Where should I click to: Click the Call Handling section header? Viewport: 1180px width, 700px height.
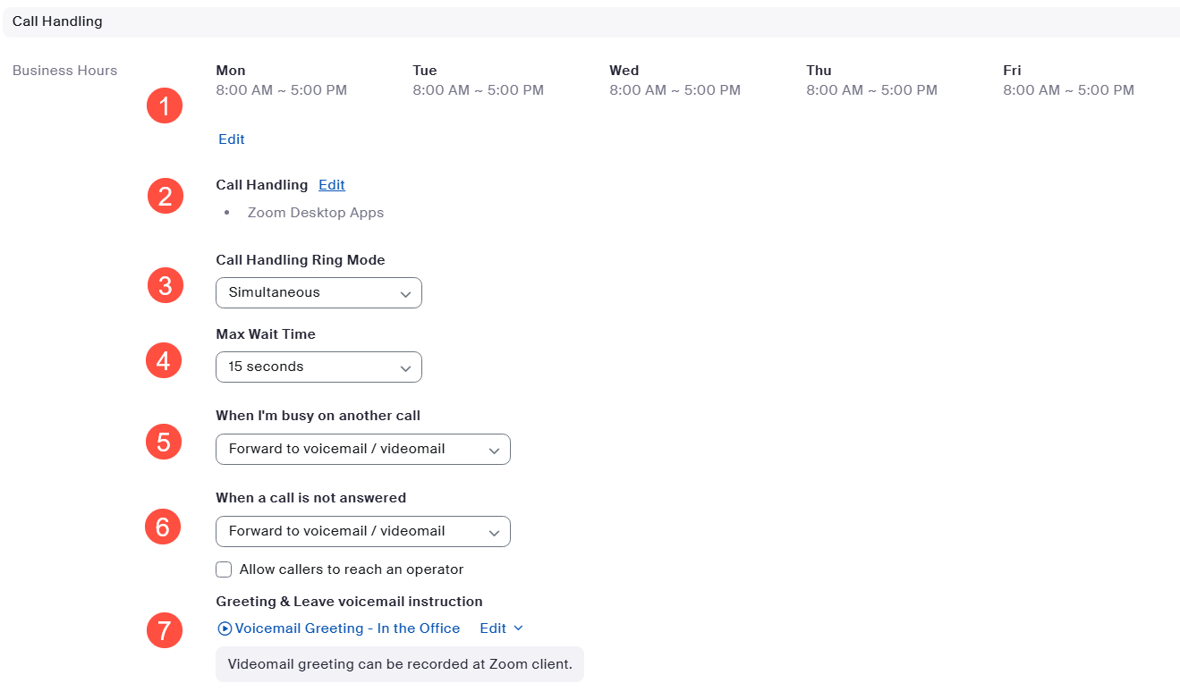tap(57, 21)
